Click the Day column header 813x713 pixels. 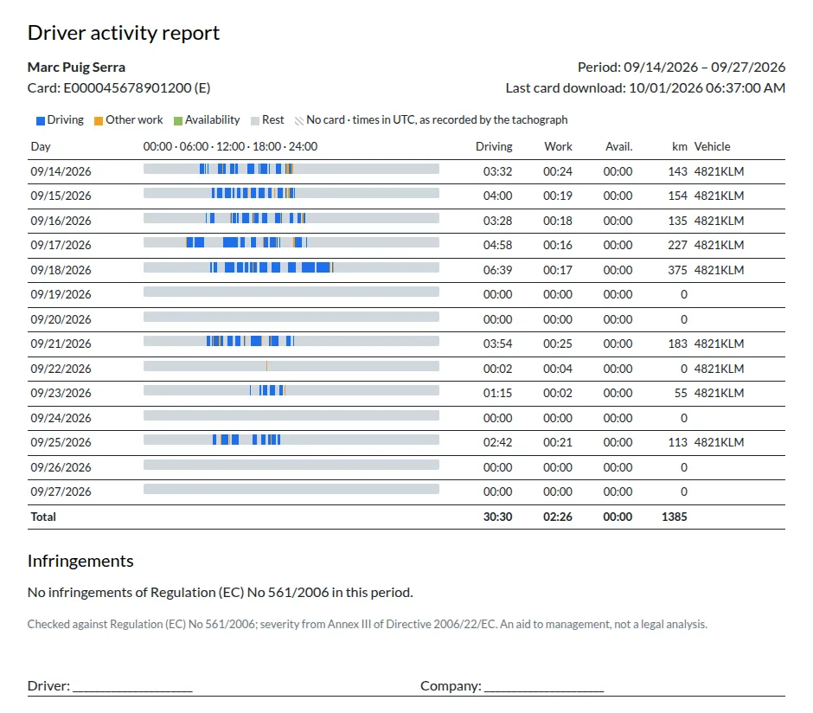tap(41, 147)
